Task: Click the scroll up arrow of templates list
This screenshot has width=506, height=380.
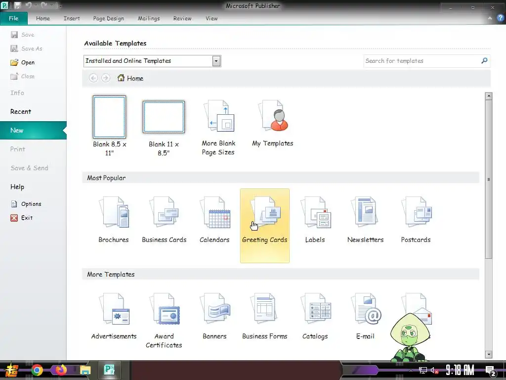Action: pyautogui.click(x=489, y=96)
